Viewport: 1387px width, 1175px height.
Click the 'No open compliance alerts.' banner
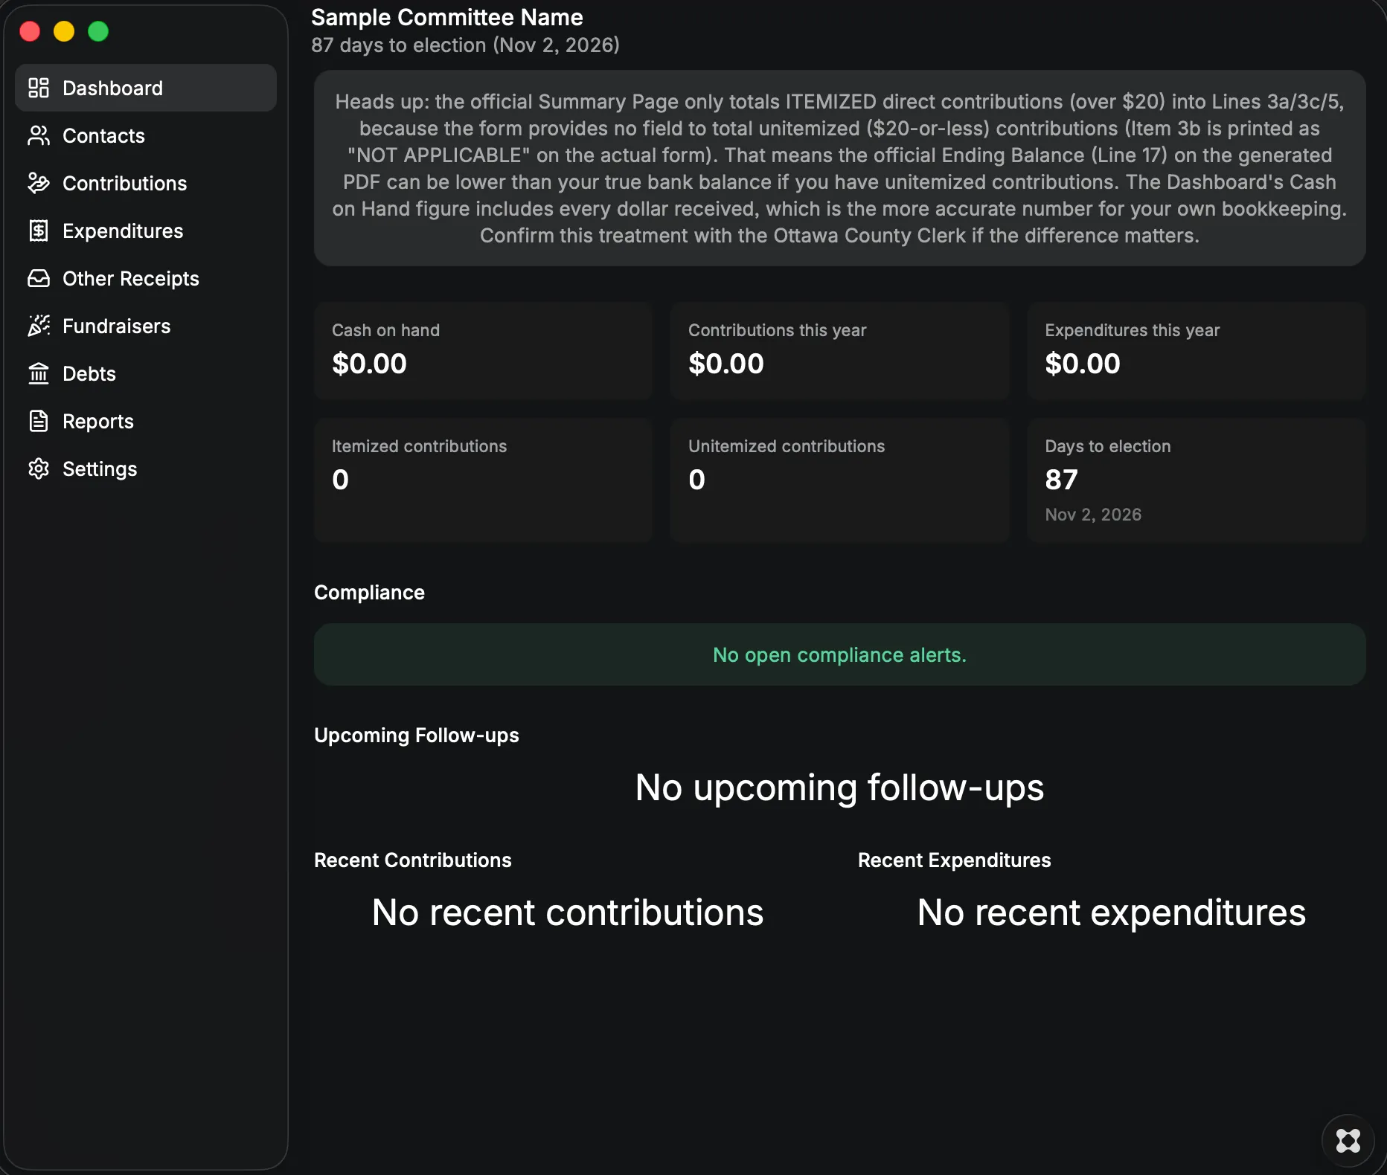[840, 654]
